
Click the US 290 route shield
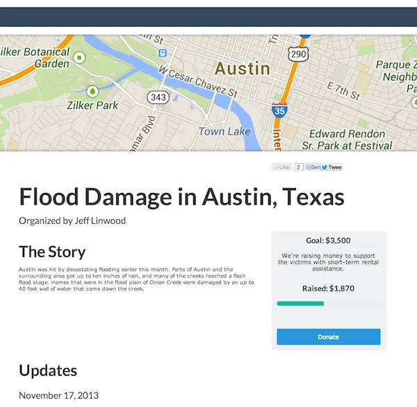pos(298,54)
